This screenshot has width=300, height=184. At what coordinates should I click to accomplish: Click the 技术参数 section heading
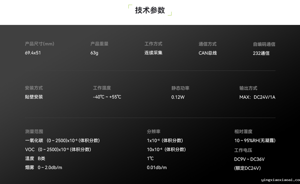coord(150,10)
